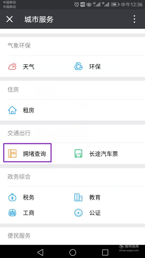Tap the green bus icon
The image size is (145, 258).
[79, 154]
